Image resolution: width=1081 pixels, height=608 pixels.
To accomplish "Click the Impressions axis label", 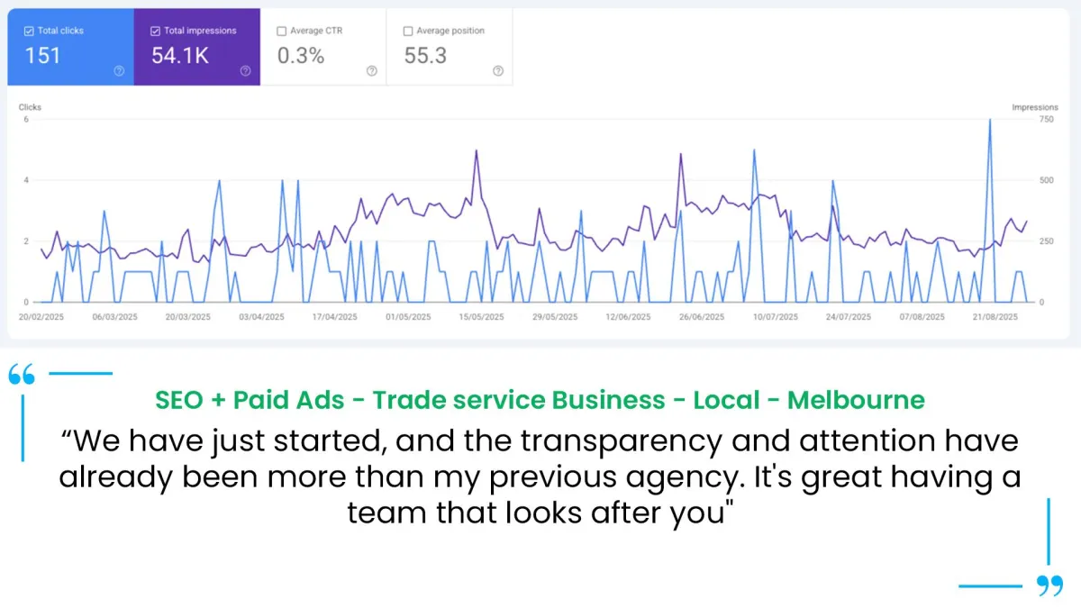I will [x=1035, y=107].
